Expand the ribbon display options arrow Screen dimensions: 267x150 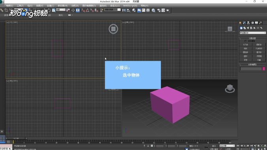point(72,15)
